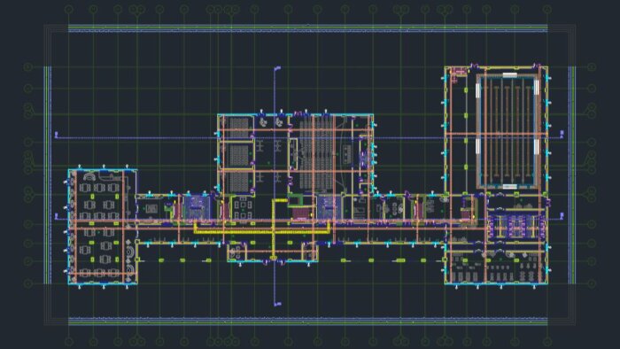Click the lower-left horizontal section line end marker
The width and height of the screenshot is (620, 349).
point(56,216)
